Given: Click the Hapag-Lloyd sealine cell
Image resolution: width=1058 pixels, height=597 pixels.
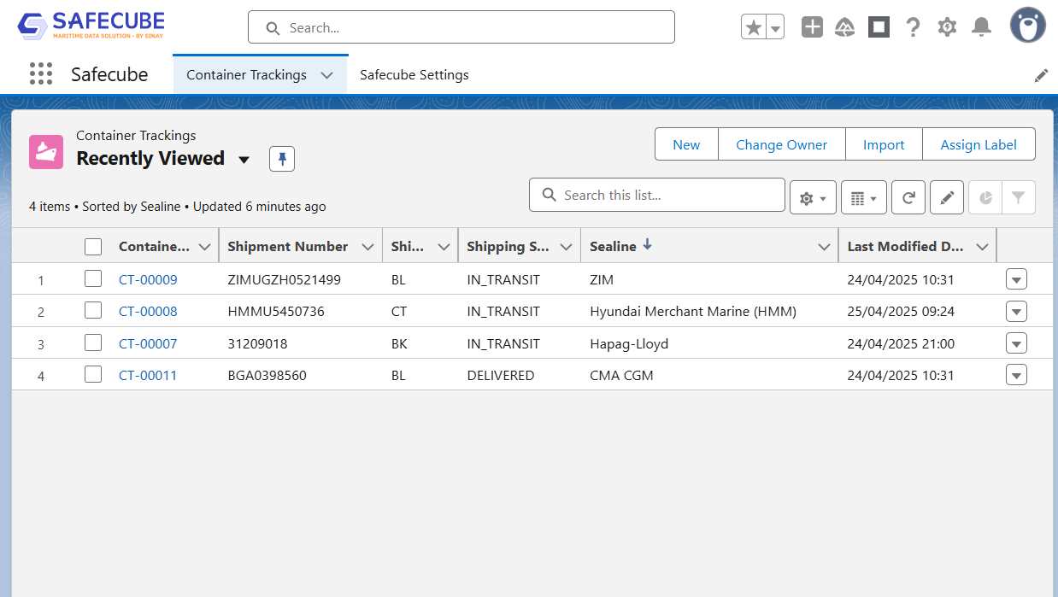Looking at the screenshot, I should click(x=629, y=343).
